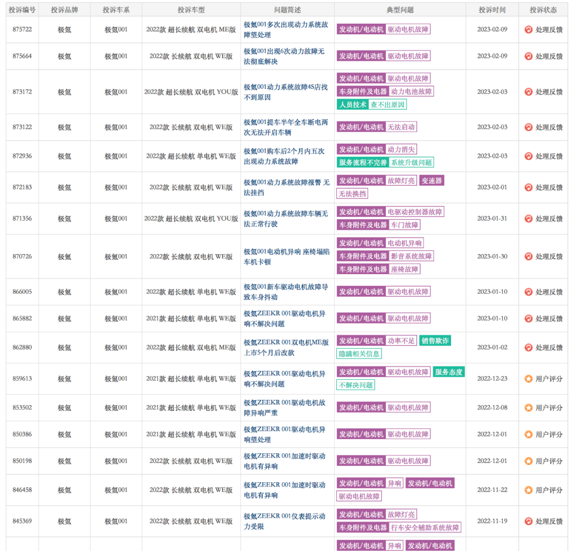This screenshot has height=551, width=571.
Task: Click green 销售欺诈 tag
Action: (x=435, y=341)
